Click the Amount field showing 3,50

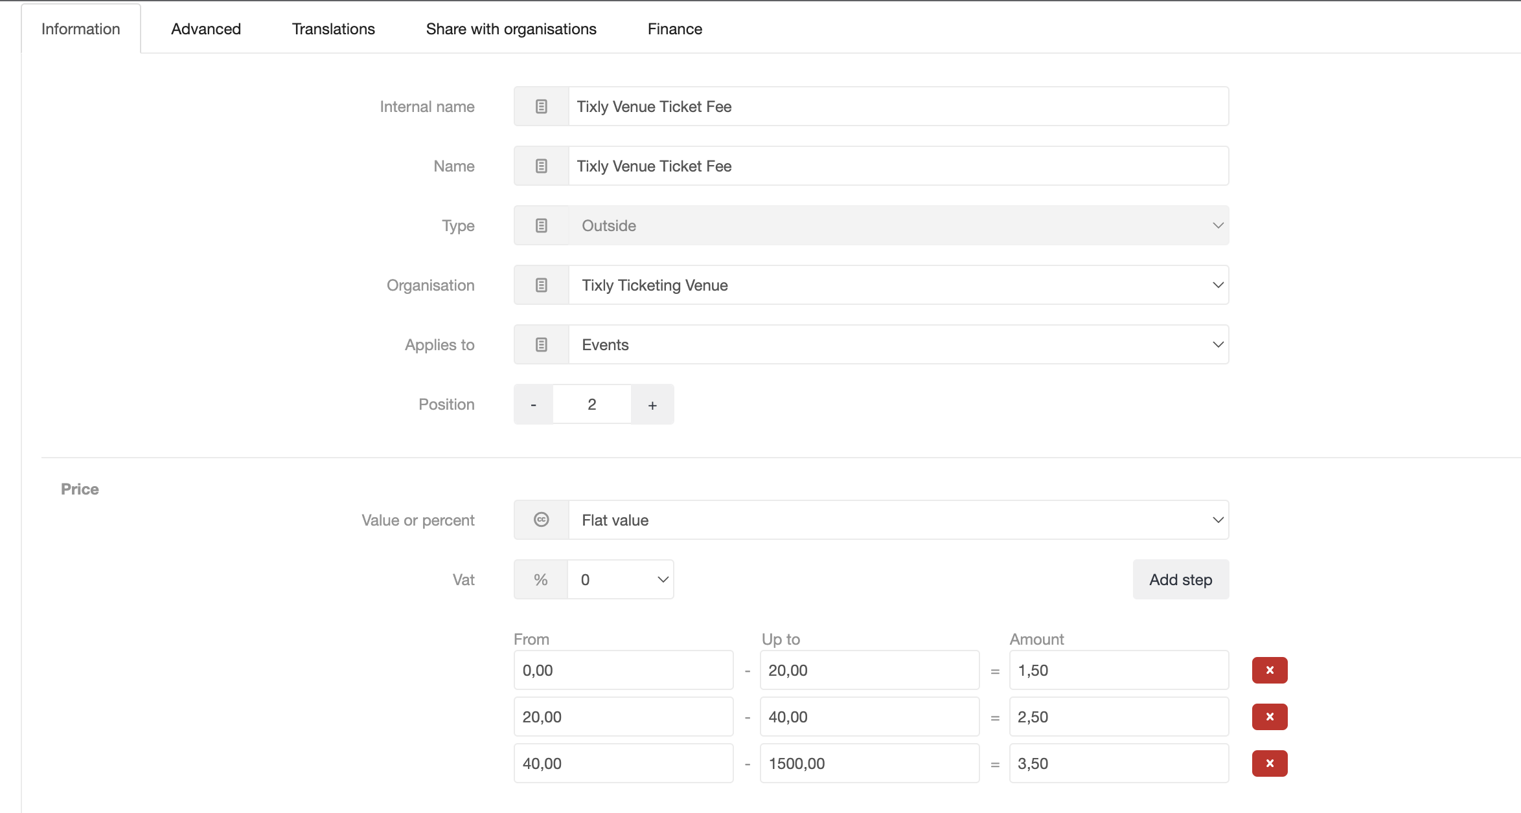coord(1118,763)
